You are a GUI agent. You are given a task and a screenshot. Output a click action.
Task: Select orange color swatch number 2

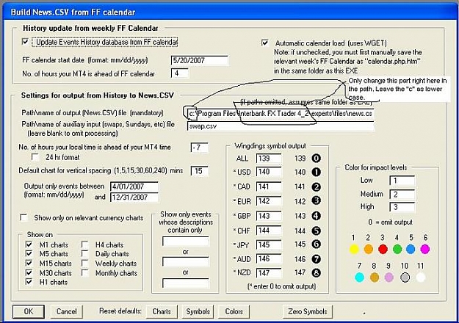tap(369, 250)
